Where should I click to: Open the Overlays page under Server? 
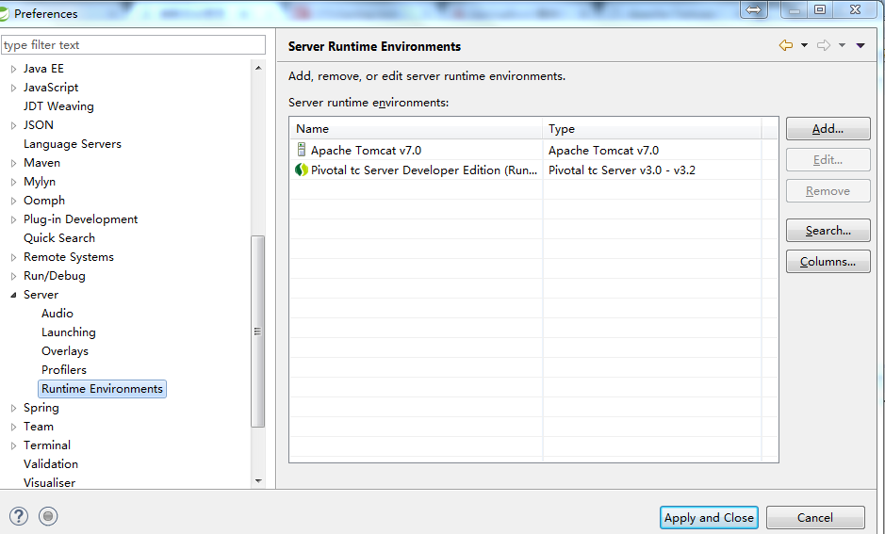(x=65, y=350)
